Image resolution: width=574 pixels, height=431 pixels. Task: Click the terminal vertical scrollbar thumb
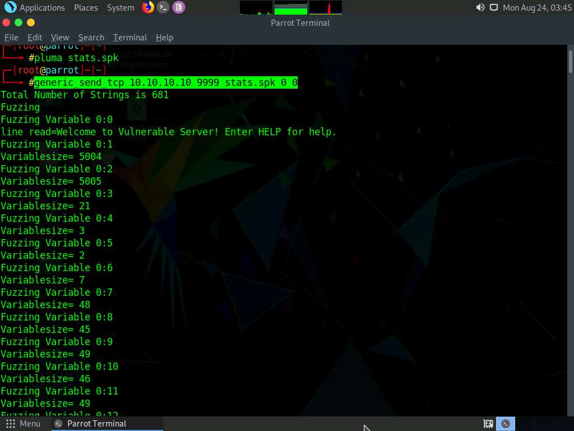[x=570, y=61]
